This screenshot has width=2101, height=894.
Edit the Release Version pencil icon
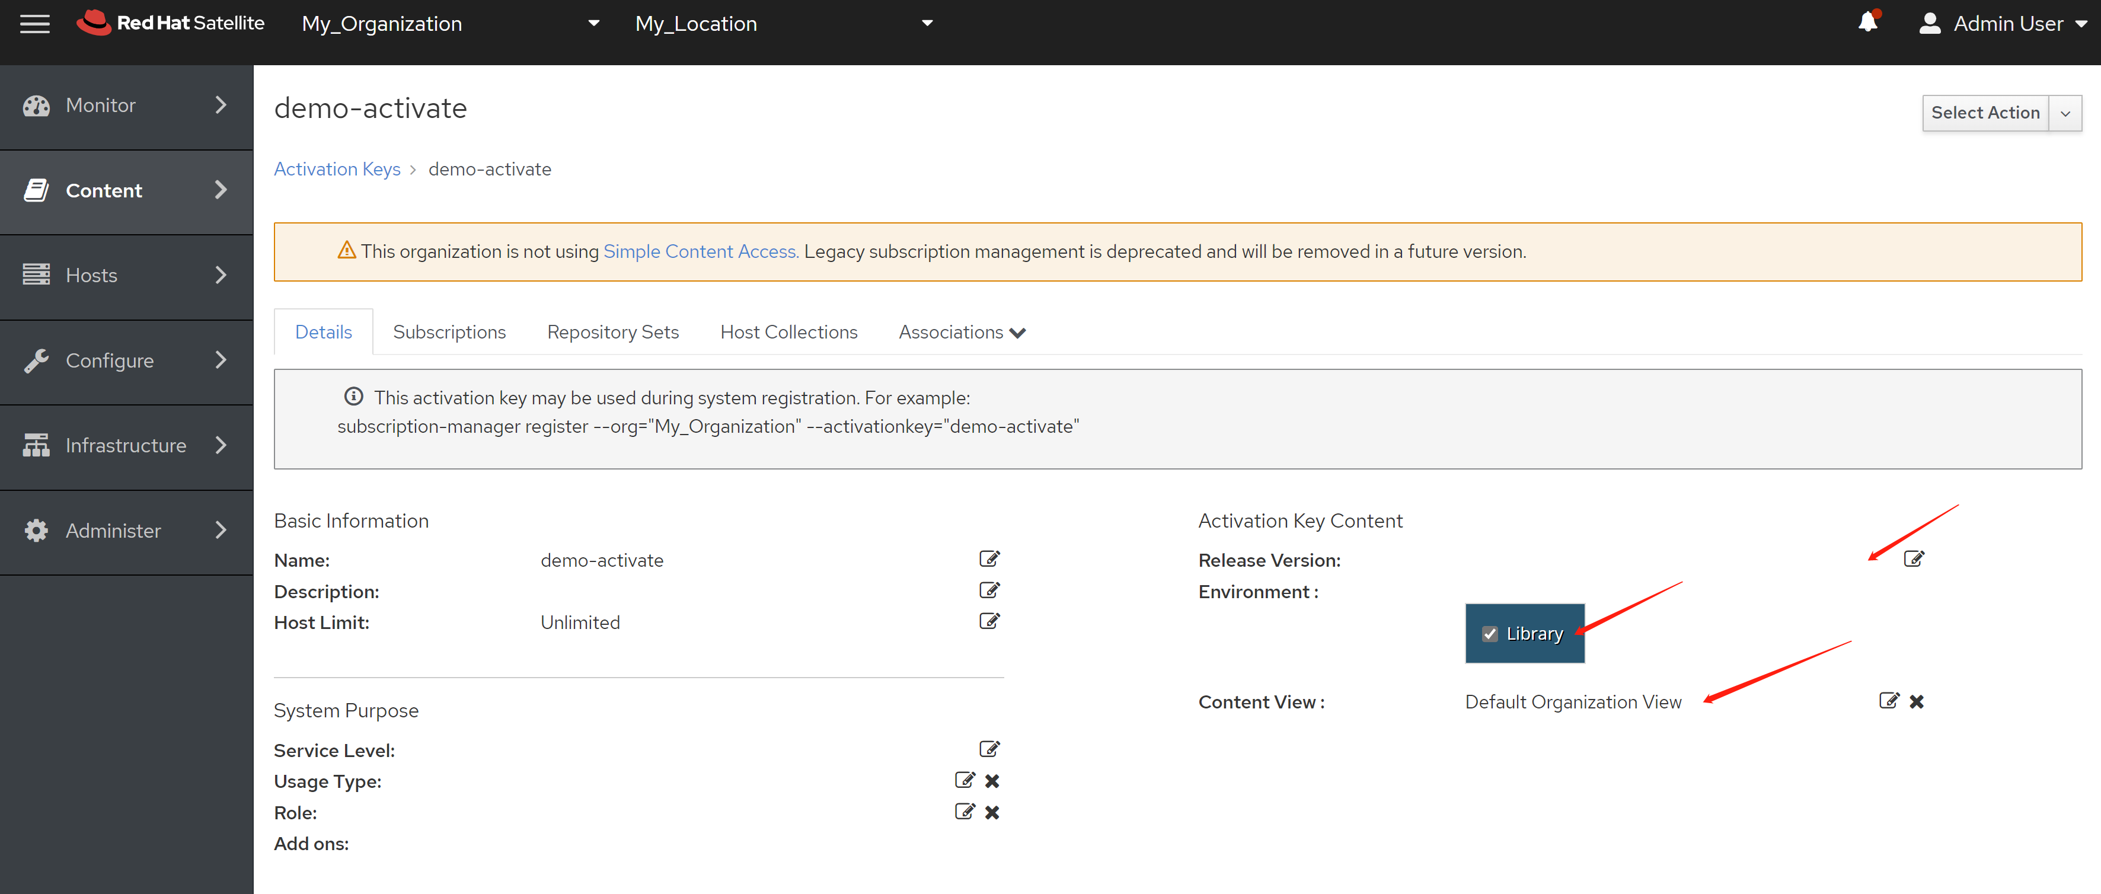1914,558
